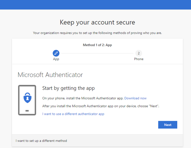Click the phone with lock shield illustration
The height and width of the screenshot is (148, 191).
point(27,100)
